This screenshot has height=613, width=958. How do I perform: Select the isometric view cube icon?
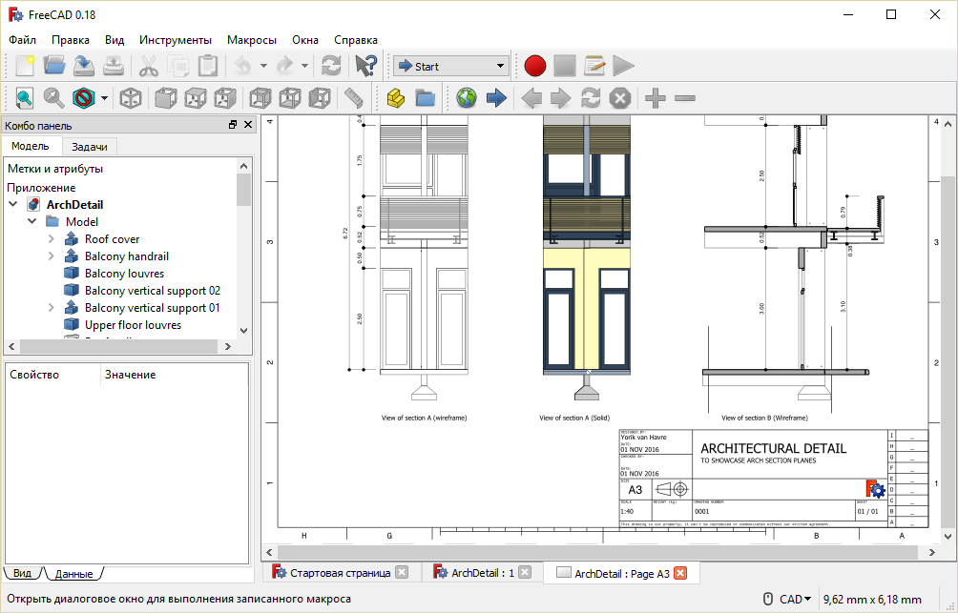(130, 98)
